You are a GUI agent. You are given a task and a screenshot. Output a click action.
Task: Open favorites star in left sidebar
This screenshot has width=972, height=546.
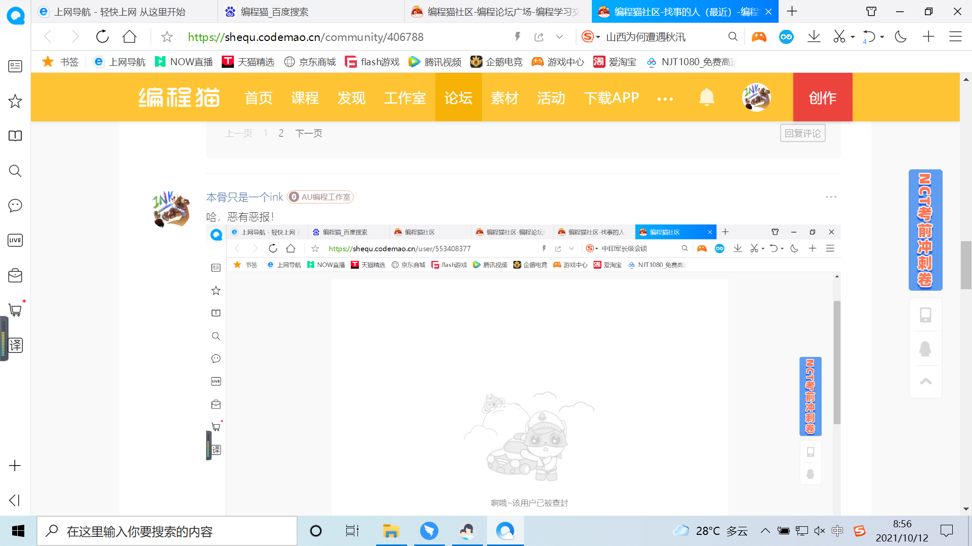coord(15,101)
